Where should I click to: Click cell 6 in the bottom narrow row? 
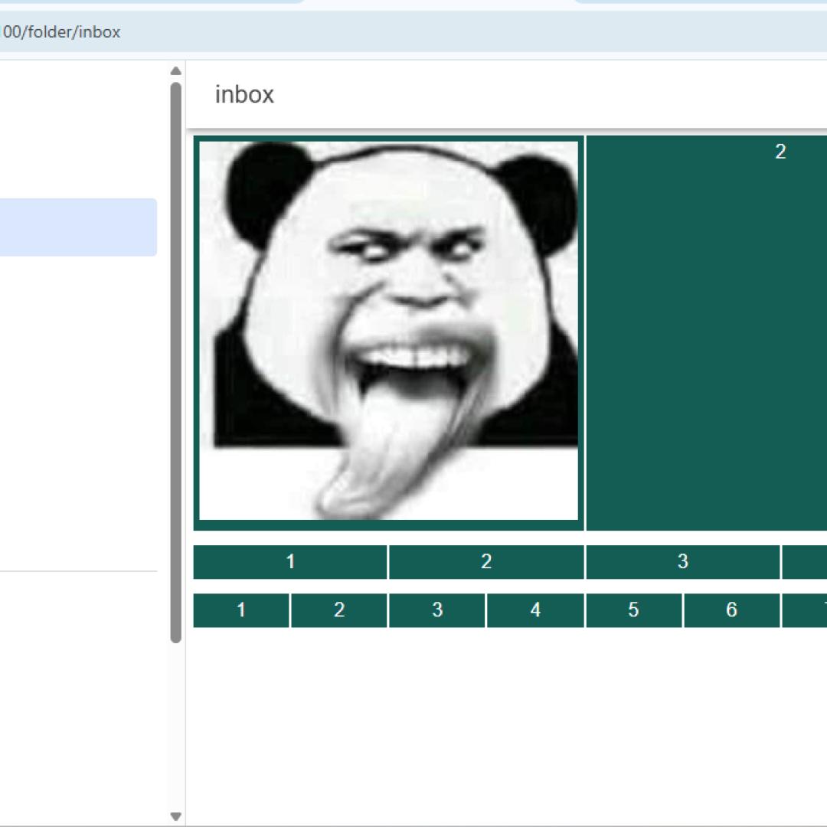tap(731, 610)
